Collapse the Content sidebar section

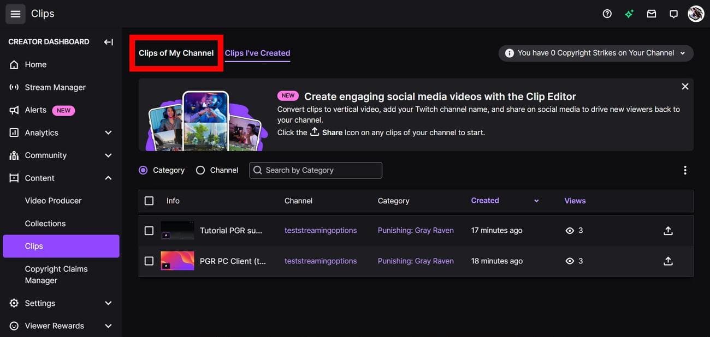pyautogui.click(x=108, y=178)
